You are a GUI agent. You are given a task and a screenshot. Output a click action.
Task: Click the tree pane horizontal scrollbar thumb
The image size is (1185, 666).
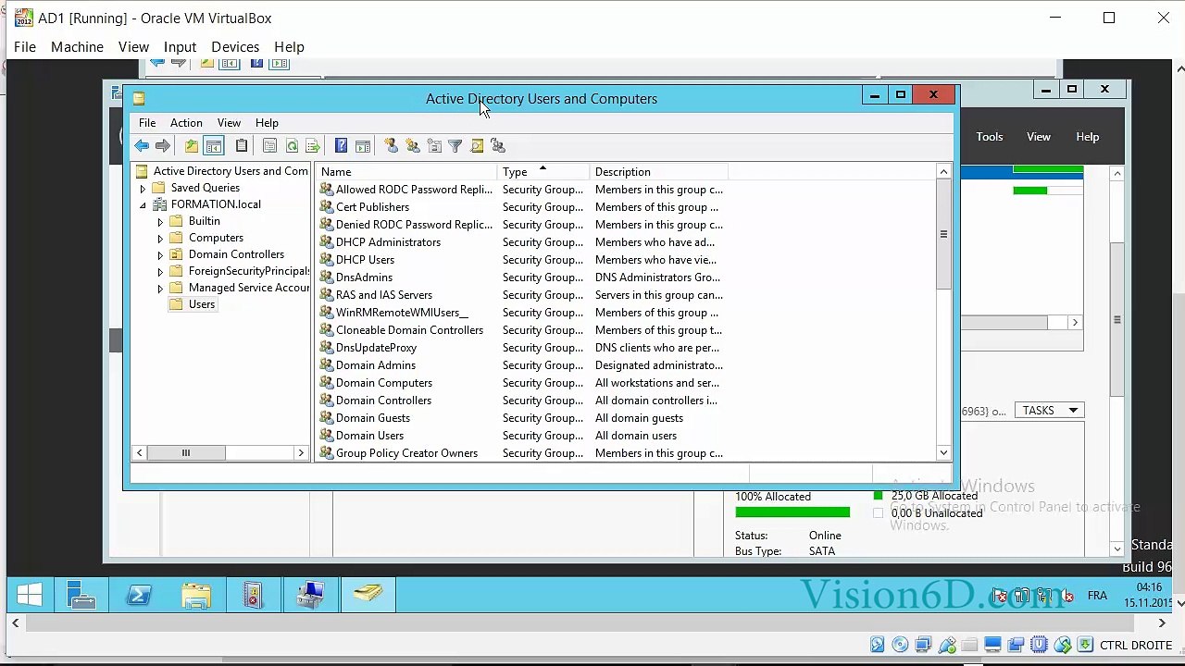[x=185, y=453]
